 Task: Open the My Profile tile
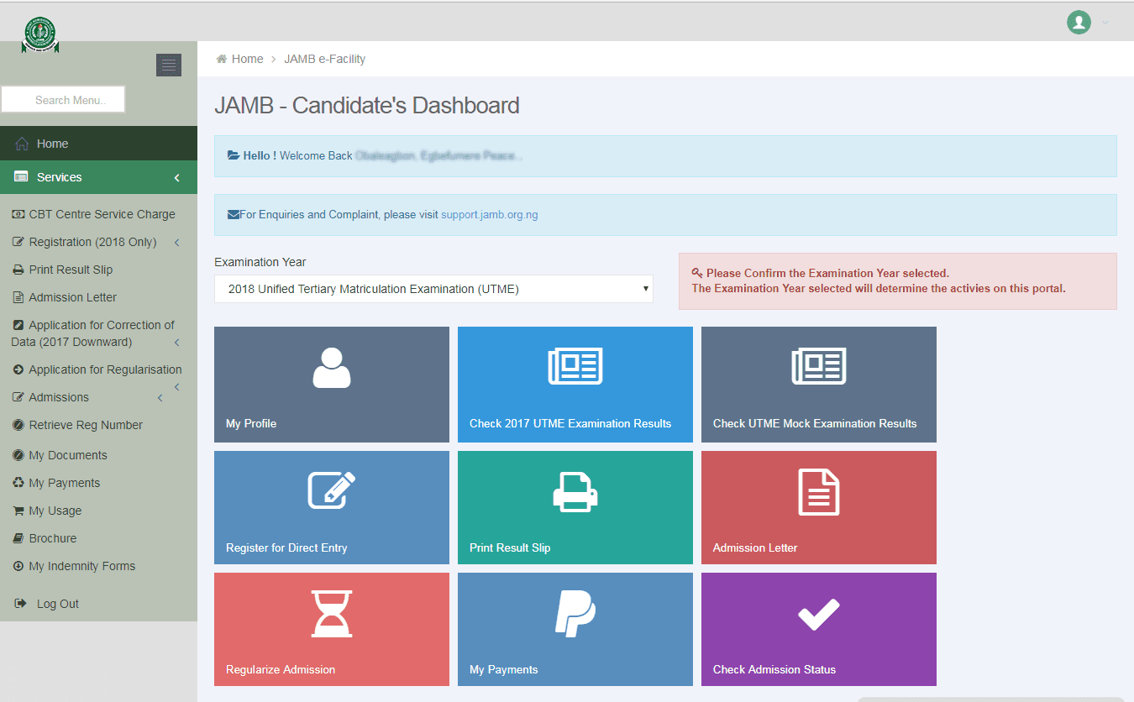331,385
